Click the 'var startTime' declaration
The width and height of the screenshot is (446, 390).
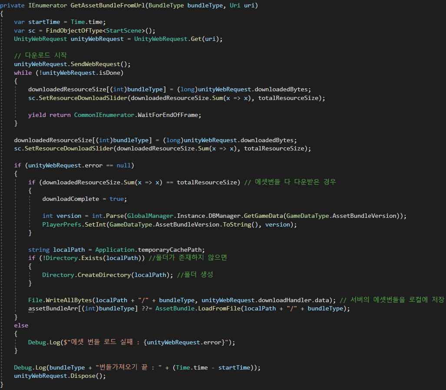point(37,22)
